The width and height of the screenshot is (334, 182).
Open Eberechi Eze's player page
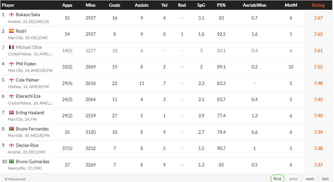(28, 96)
